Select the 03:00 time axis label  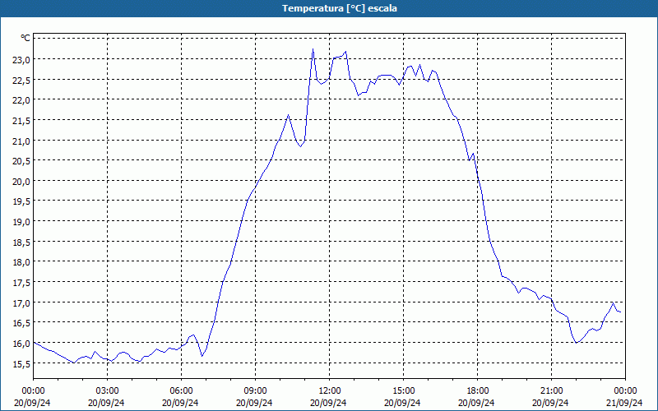pyautogui.click(x=107, y=391)
